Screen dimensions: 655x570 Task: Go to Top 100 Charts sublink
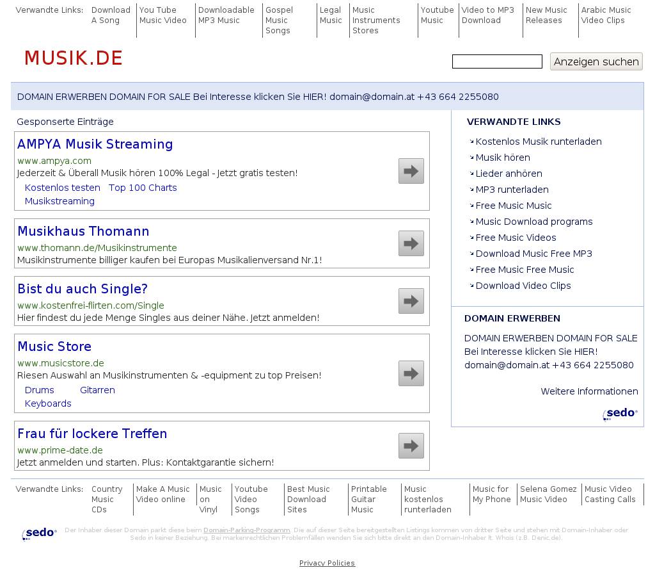pos(143,188)
